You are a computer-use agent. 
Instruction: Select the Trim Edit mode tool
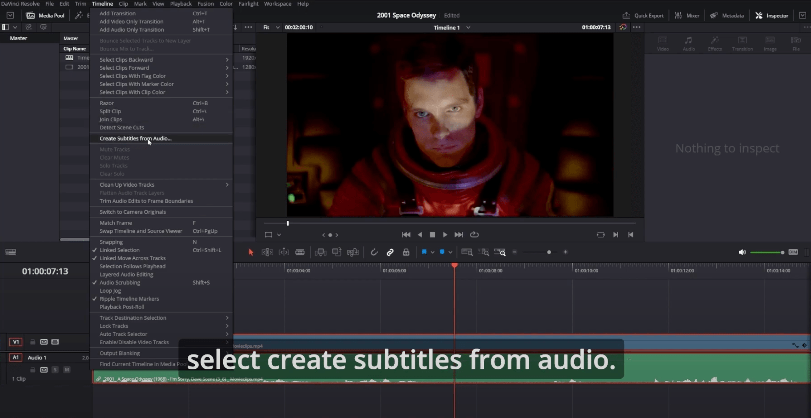point(267,252)
